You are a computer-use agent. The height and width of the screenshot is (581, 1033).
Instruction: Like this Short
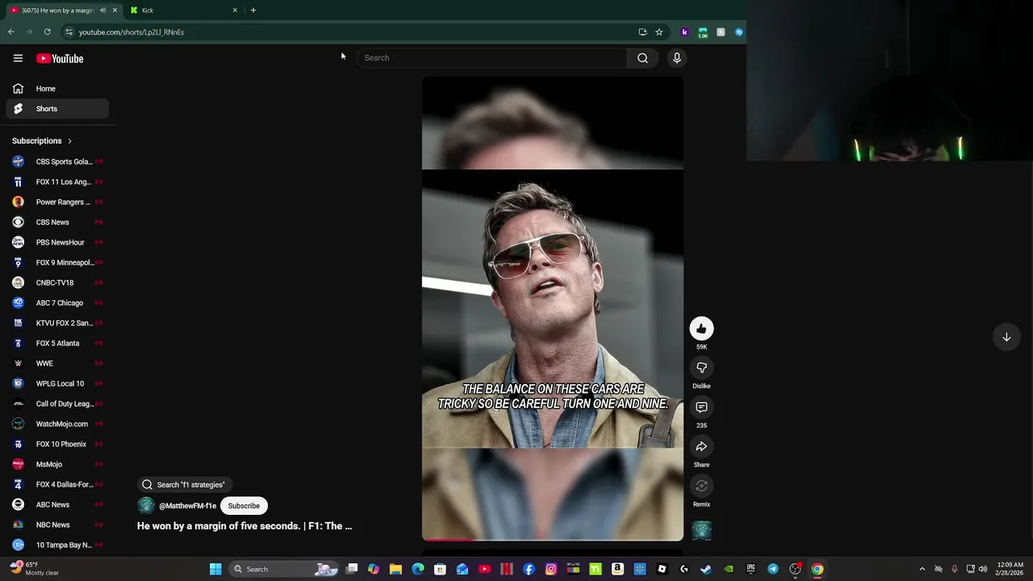click(x=701, y=328)
